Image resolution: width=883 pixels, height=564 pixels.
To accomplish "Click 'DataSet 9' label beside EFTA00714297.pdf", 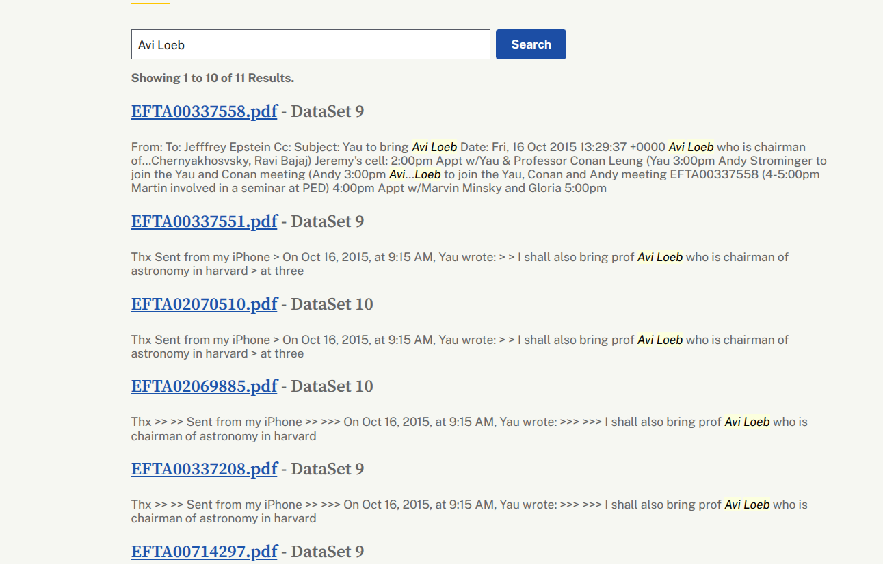I will pyautogui.click(x=328, y=552).
